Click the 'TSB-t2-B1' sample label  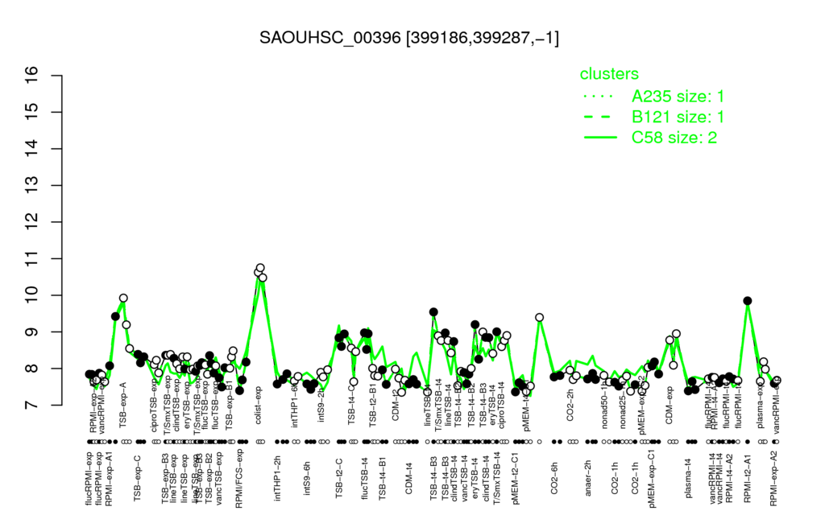[373, 407]
